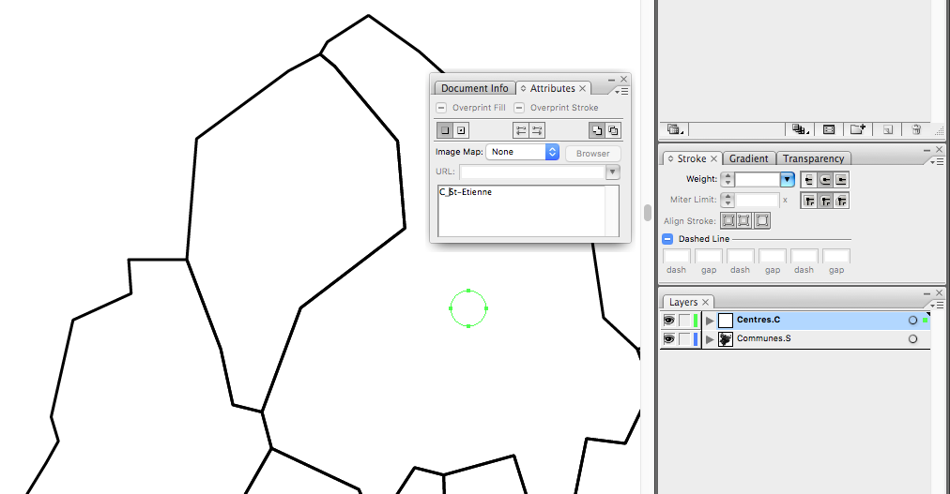Open the stroke Weight dropdown
This screenshot has width=950, height=494.
point(788,179)
